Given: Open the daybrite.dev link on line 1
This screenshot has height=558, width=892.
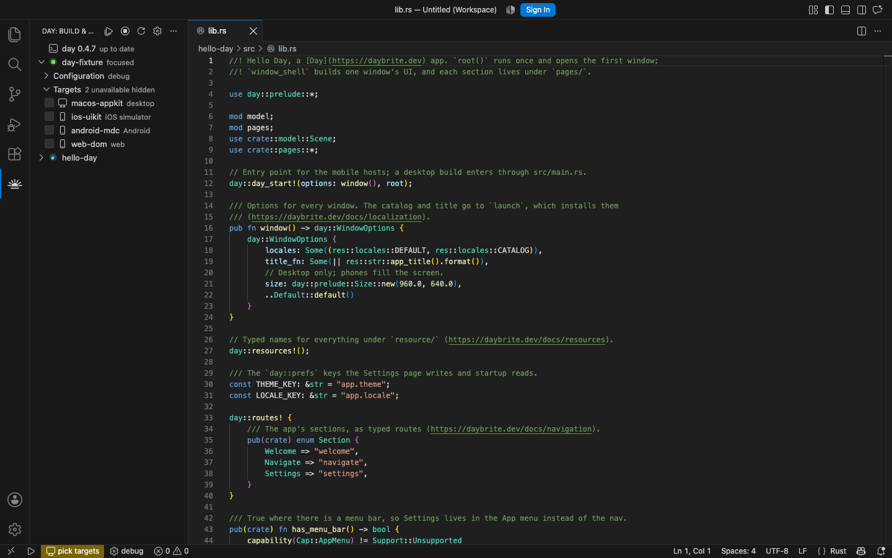Looking at the screenshot, I should pyautogui.click(x=377, y=61).
